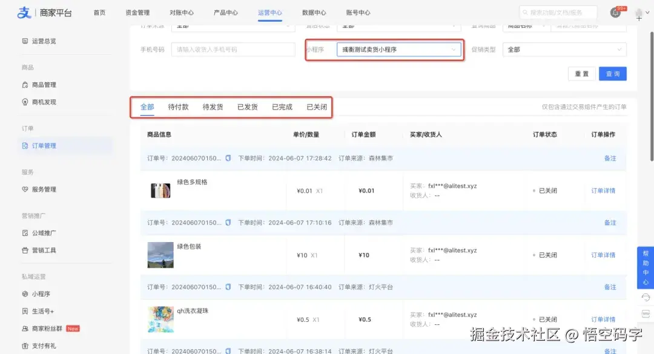
Task: Open the 帮助中心 help center panel
Action: [646, 267]
